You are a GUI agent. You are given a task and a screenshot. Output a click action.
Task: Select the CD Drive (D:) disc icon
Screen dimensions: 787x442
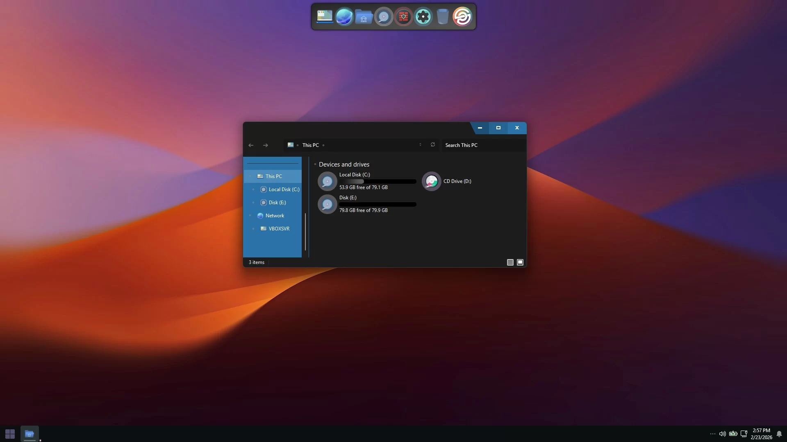432,181
